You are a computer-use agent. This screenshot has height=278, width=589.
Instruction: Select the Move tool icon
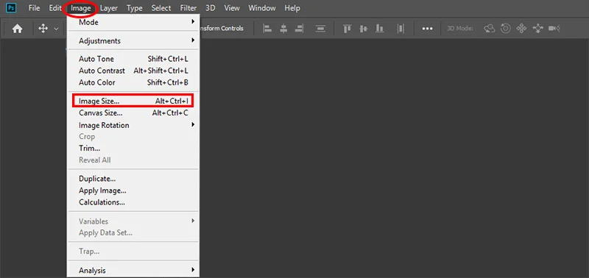click(43, 29)
